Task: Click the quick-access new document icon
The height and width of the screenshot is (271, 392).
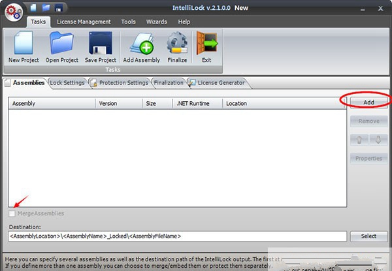Action: click(33, 7)
